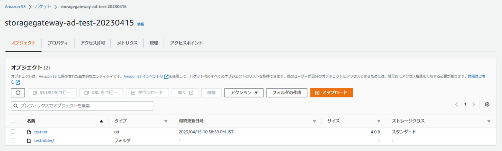Click the previous page chevron in pagination
The width and height of the screenshot is (502, 151).
click(456, 105)
